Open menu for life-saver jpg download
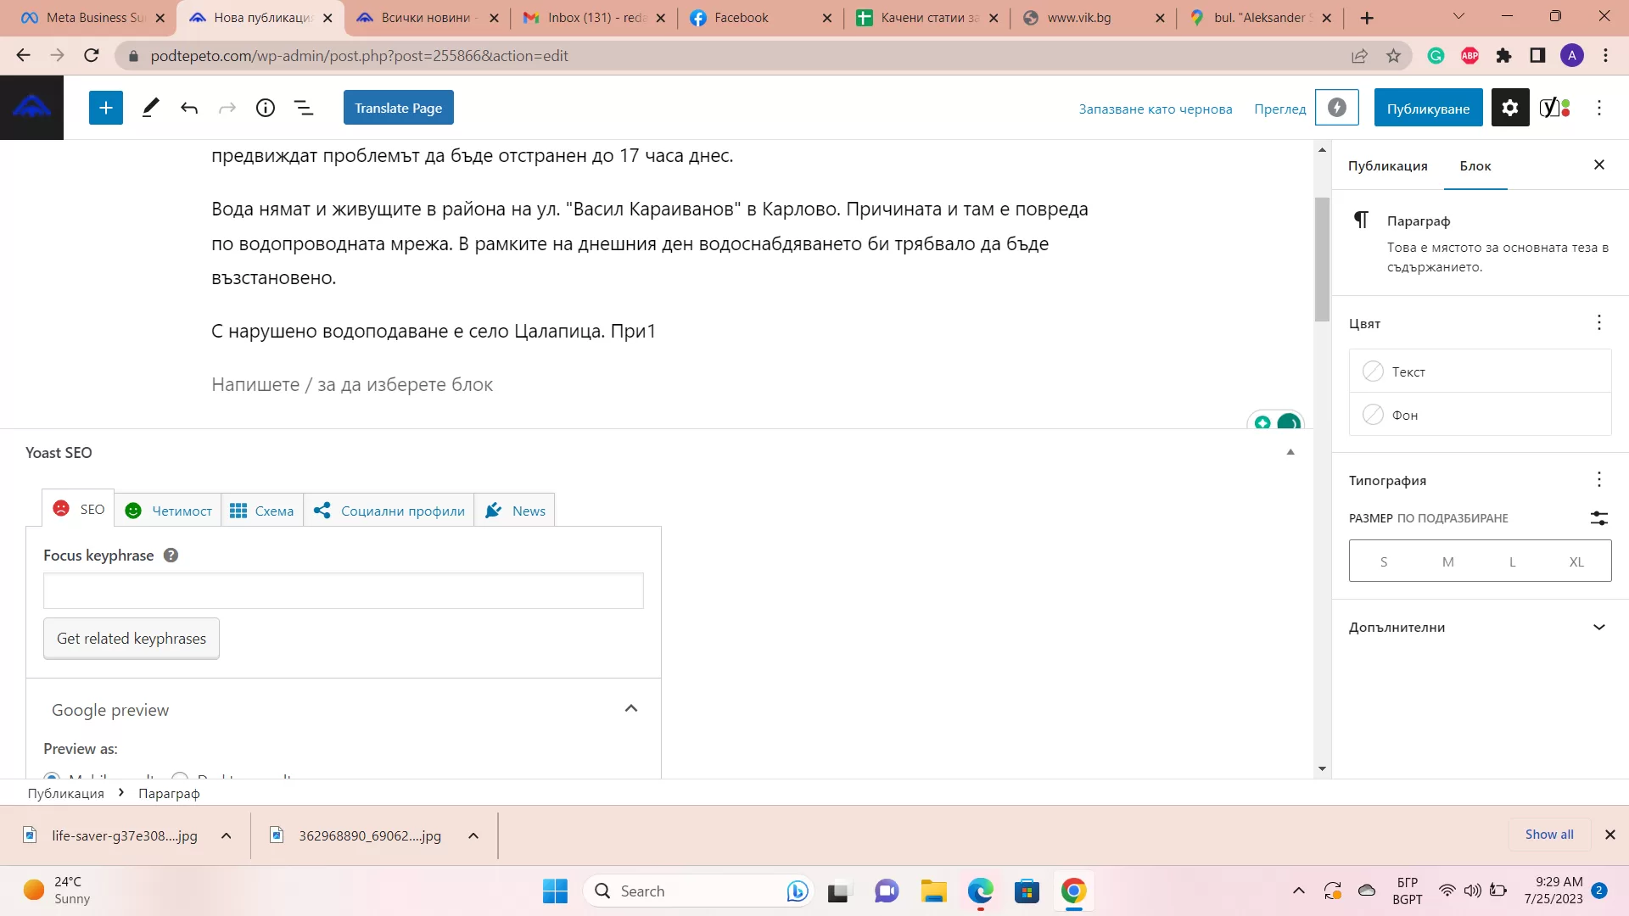Image resolution: width=1629 pixels, height=916 pixels. 226,835
